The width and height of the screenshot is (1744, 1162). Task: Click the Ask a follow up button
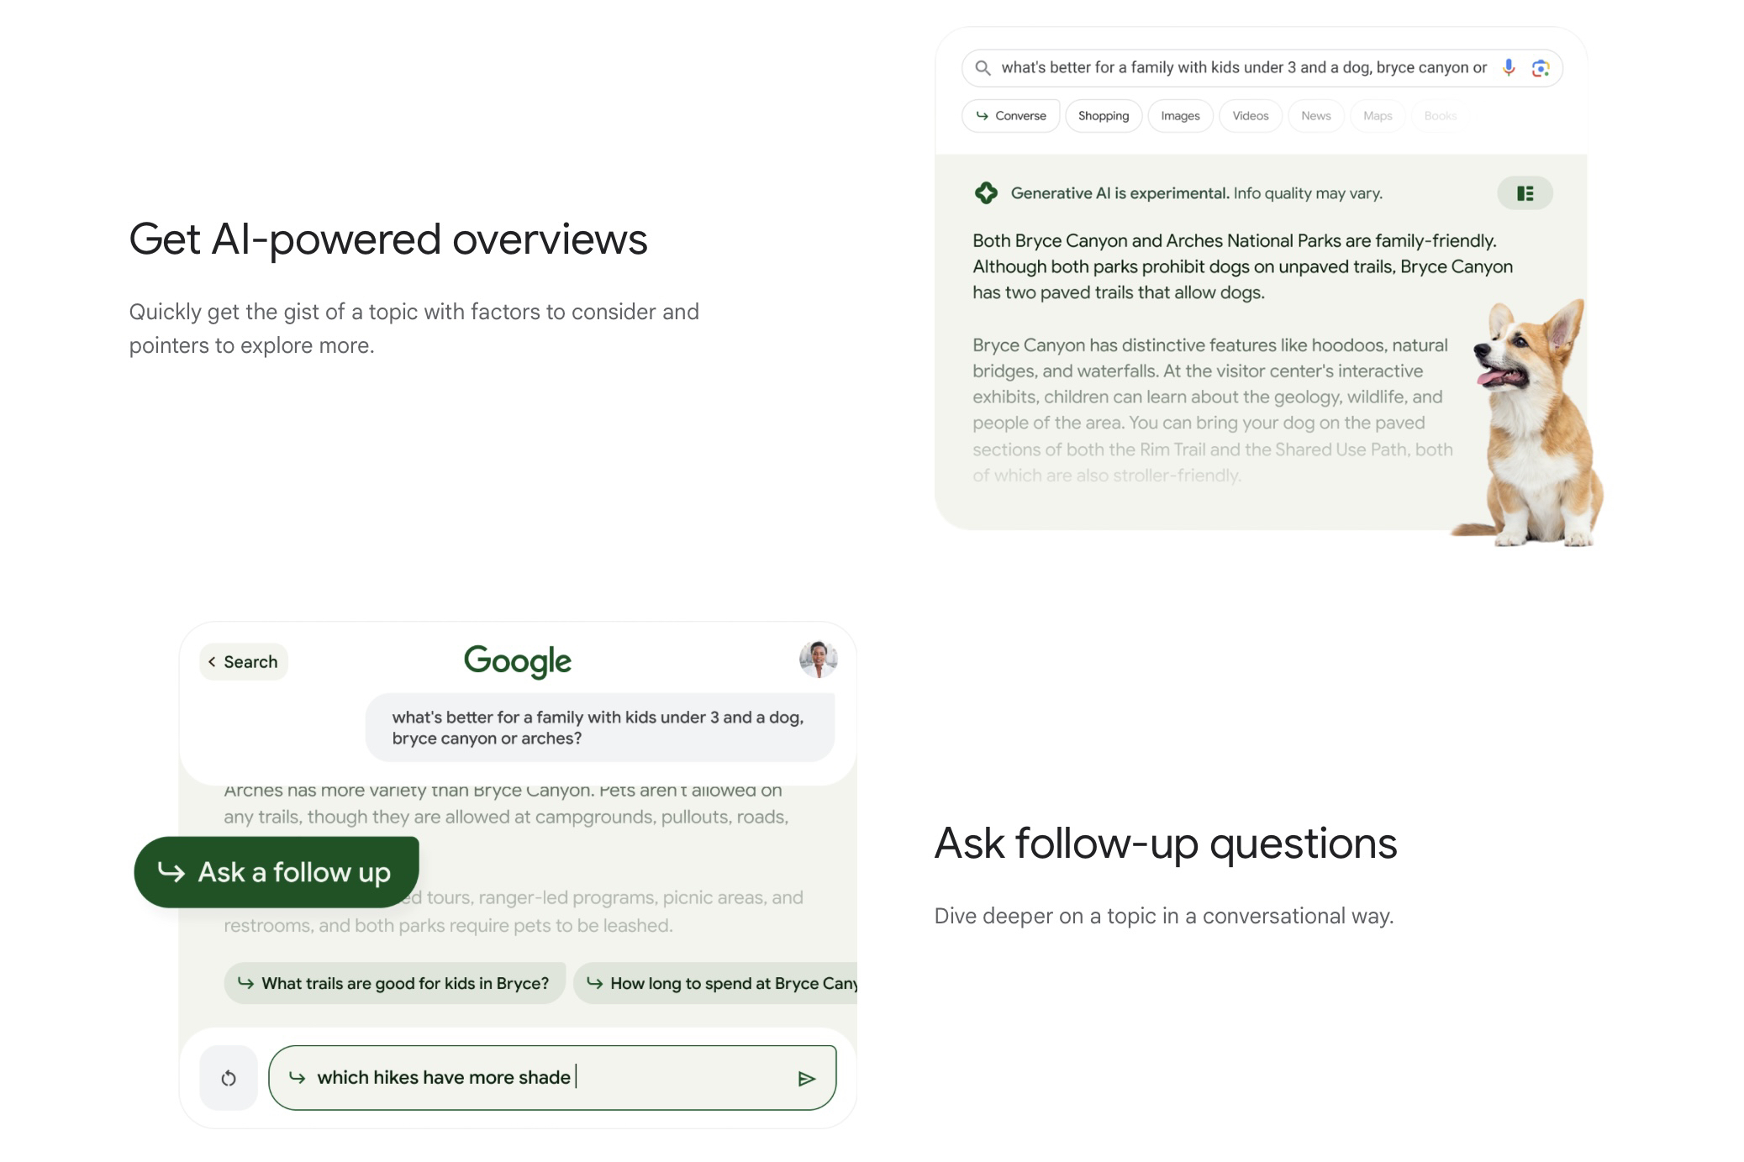pos(277,871)
